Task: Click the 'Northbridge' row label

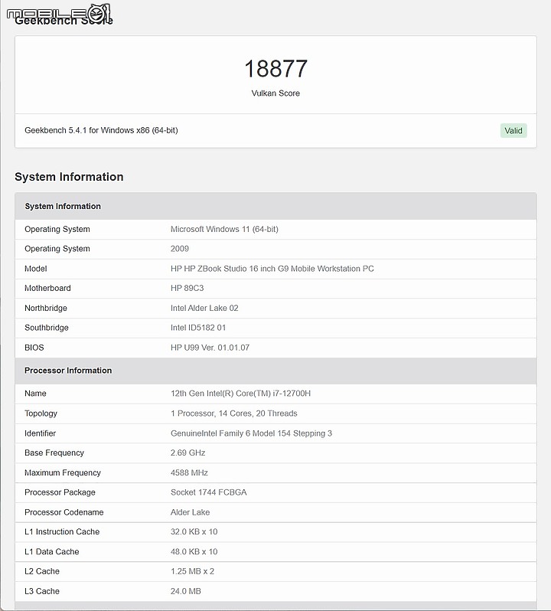Action: coord(46,308)
